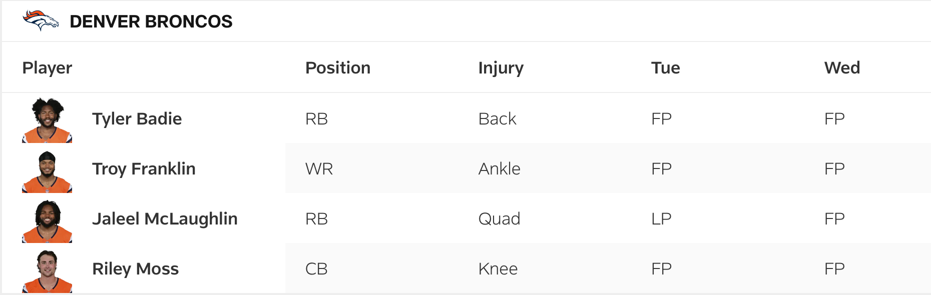Click the Troy Franklin player name
This screenshot has height=295, width=931.
(x=144, y=169)
